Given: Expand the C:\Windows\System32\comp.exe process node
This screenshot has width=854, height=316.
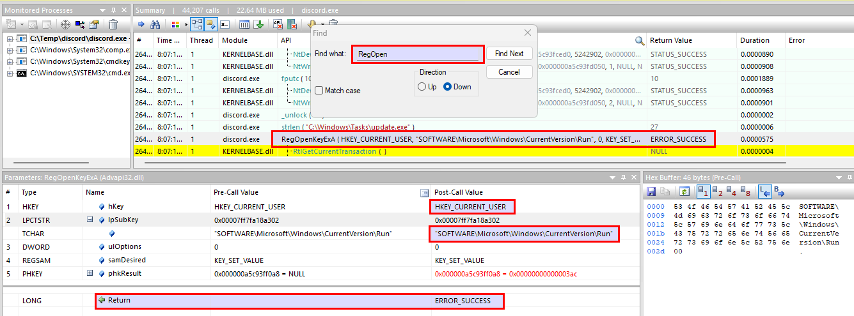Looking at the screenshot, I should click(x=10, y=51).
